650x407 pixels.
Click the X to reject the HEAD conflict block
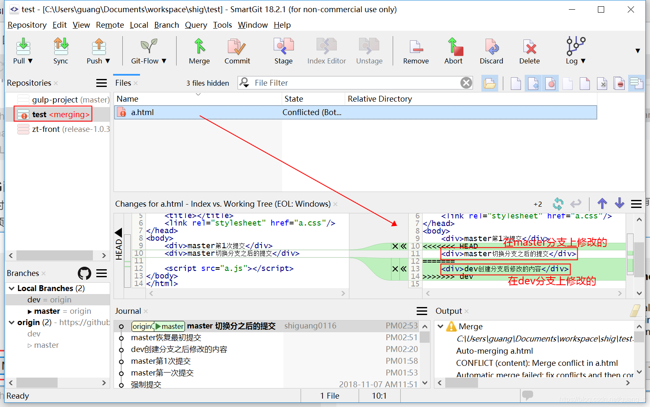pyautogui.click(x=395, y=246)
